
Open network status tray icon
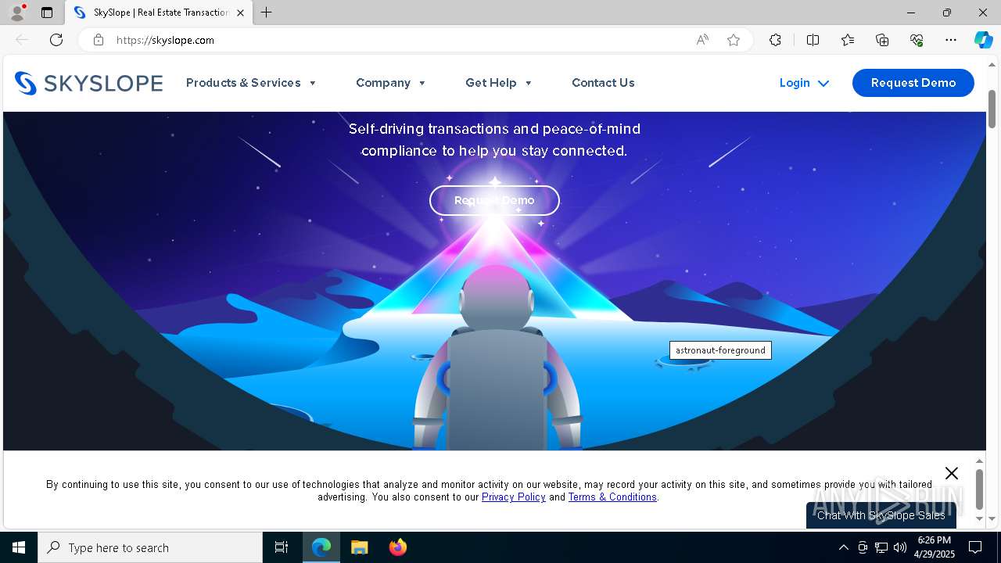click(881, 547)
